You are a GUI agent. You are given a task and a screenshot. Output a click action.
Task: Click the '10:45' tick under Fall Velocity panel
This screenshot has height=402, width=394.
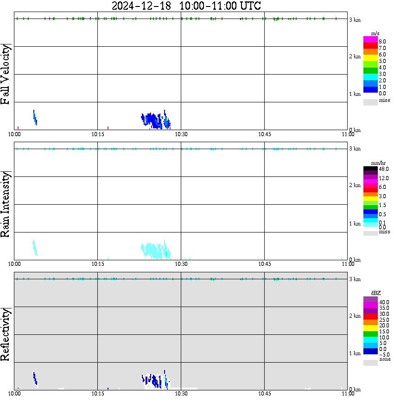[264, 134]
